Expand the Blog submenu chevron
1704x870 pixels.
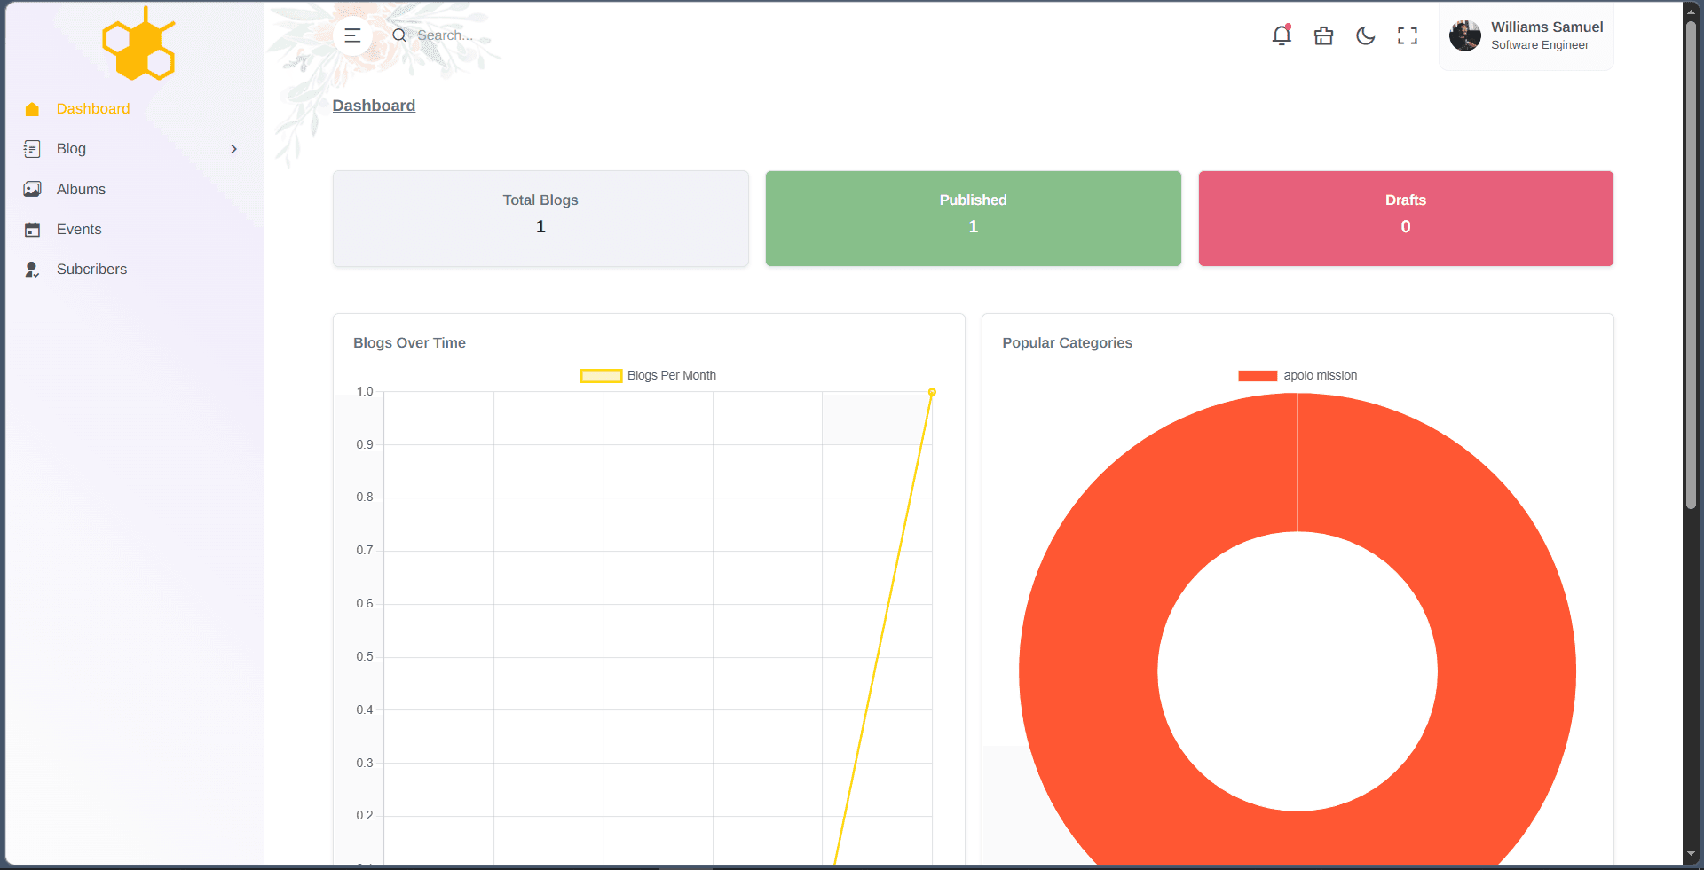pos(233,149)
